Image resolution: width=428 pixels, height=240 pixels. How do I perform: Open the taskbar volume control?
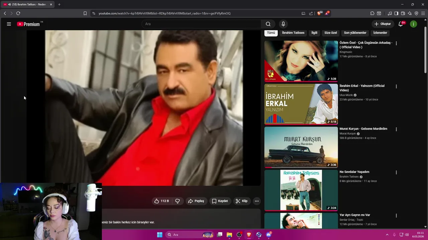(x=407, y=235)
